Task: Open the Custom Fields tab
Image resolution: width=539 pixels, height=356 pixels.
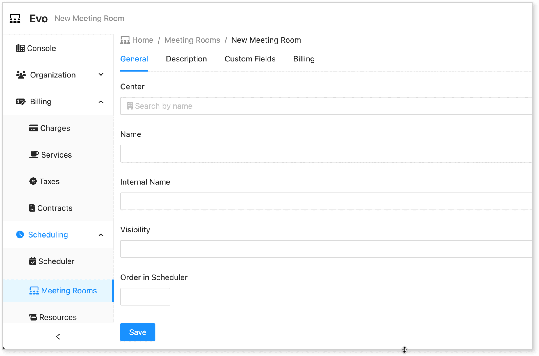Action: [x=250, y=59]
